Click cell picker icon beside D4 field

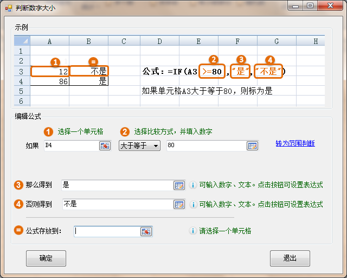point(105,146)
